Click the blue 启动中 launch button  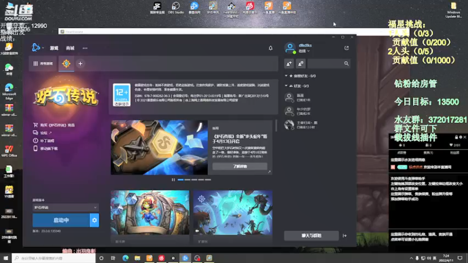[x=61, y=220]
